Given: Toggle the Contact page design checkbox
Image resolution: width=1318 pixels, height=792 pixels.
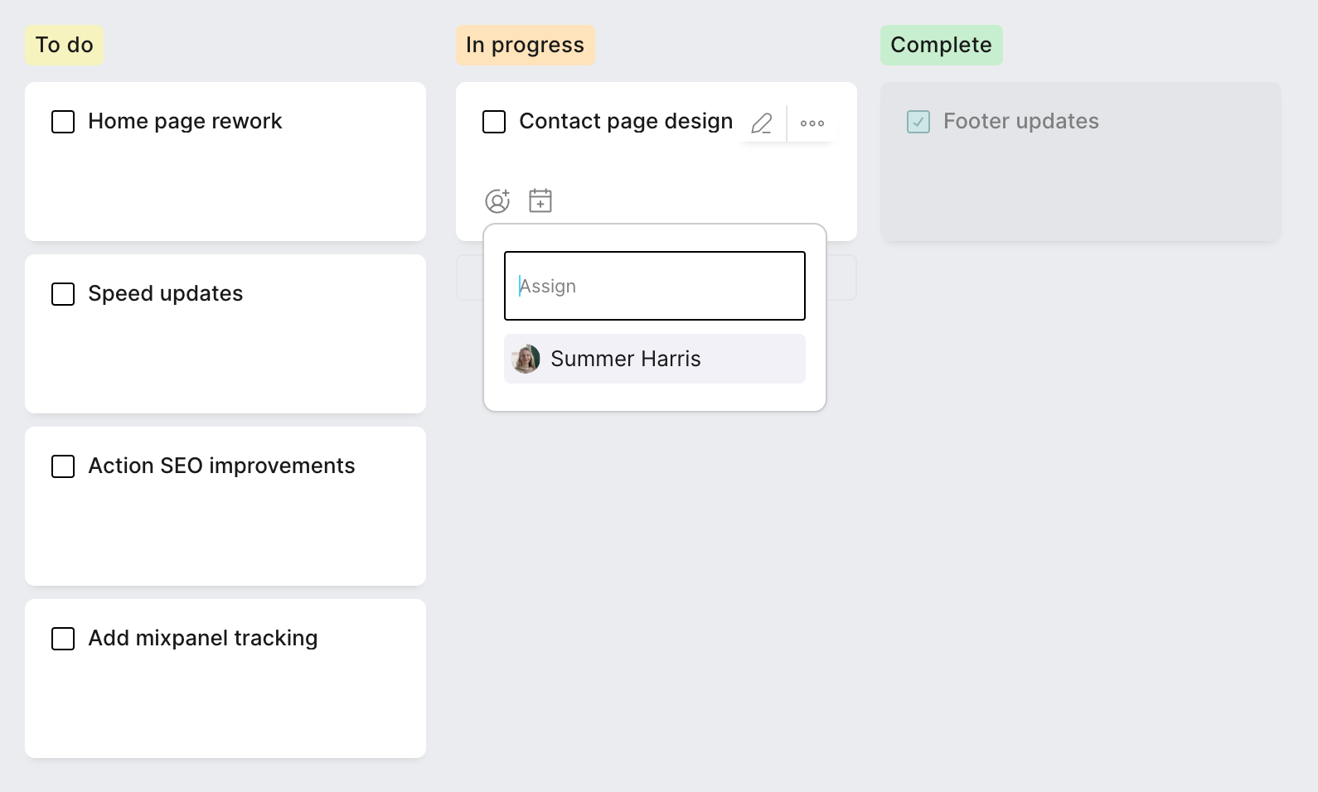Looking at the screenshot, I should pyautogui.click(x=494, y=122).
